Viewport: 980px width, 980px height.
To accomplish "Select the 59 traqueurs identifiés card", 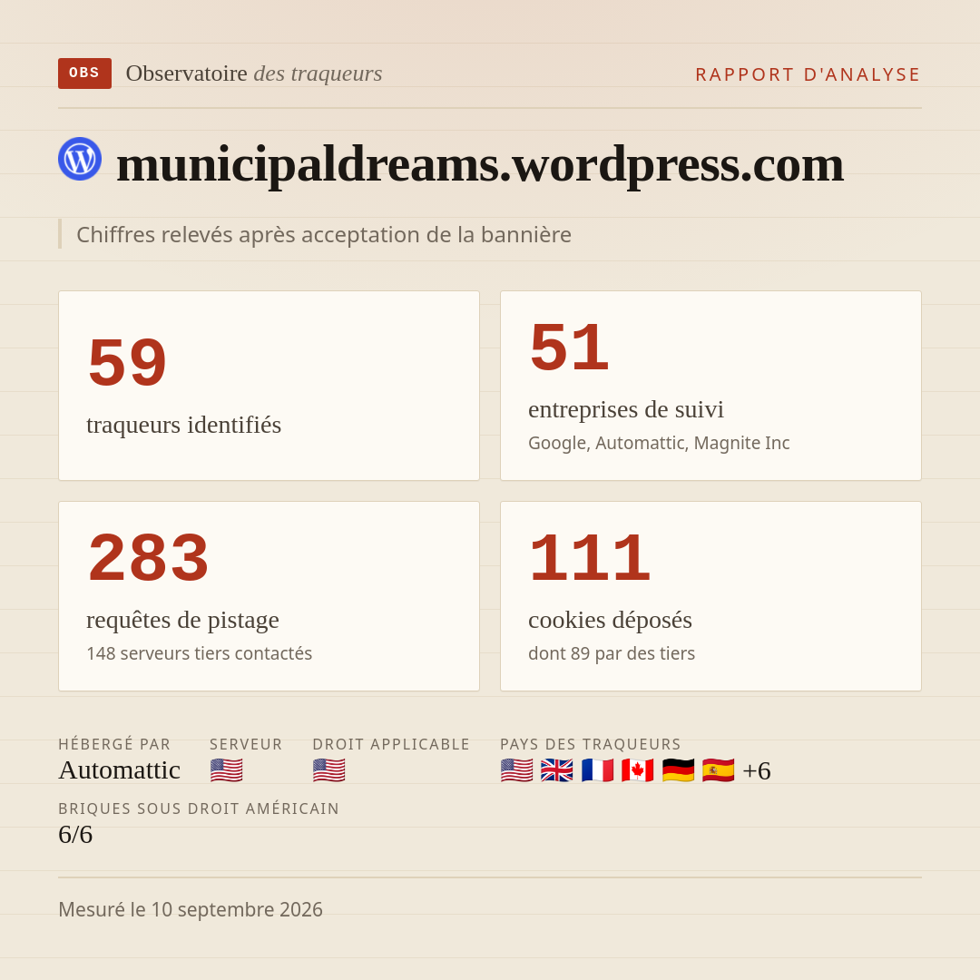I will [x=269, y=386].
